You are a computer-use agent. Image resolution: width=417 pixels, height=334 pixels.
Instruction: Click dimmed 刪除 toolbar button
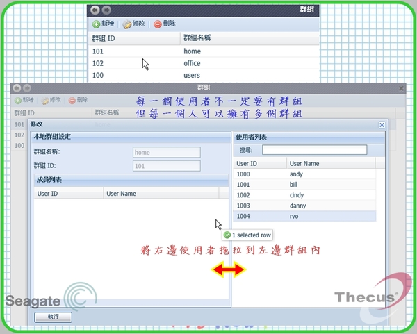click(78, 100)
